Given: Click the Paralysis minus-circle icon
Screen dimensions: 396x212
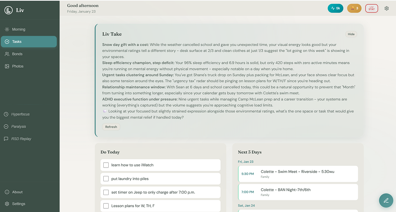Looking at the screenshot, I should tap(6, 126).
